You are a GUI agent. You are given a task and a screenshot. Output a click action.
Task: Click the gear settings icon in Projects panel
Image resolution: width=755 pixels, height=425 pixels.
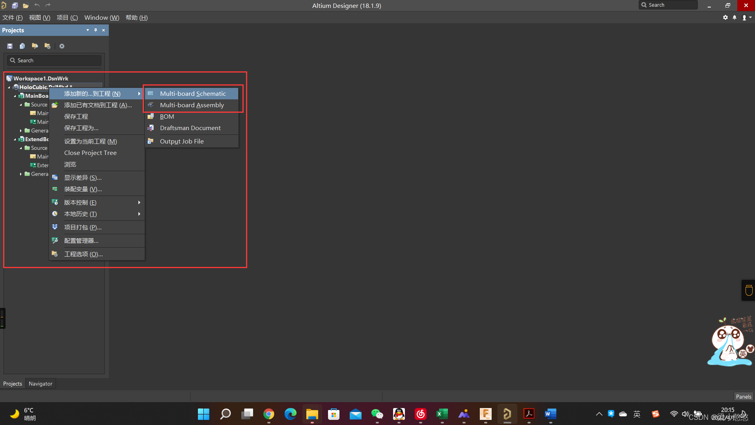pyautogui.click(x=62, y=46)
